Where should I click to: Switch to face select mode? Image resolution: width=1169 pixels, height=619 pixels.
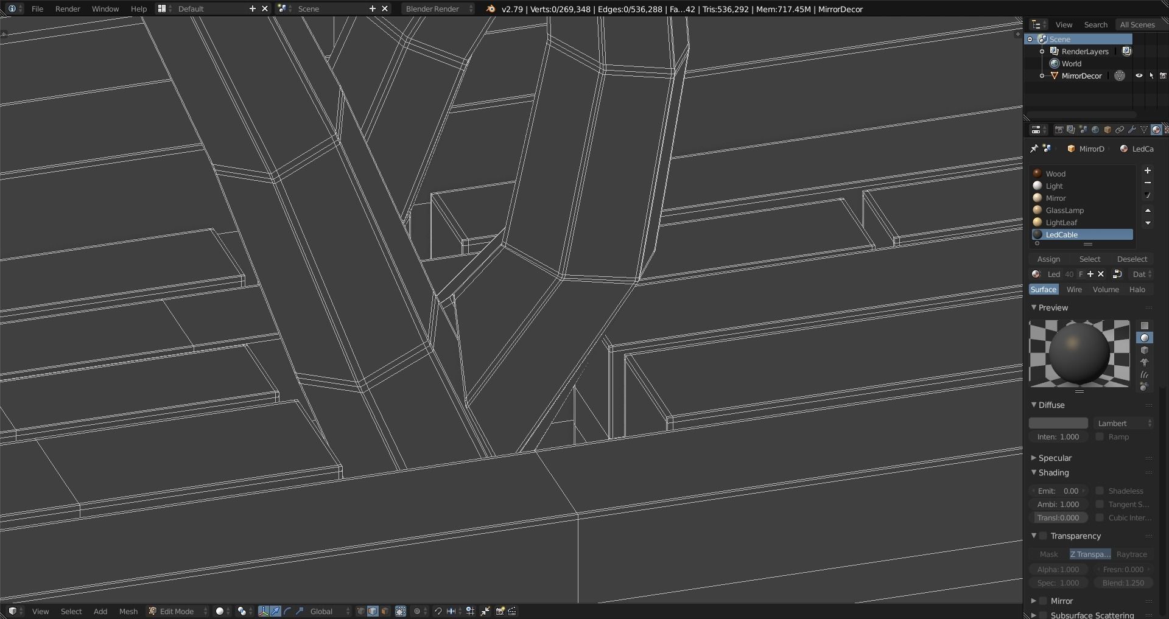click(x=385, y=611)
